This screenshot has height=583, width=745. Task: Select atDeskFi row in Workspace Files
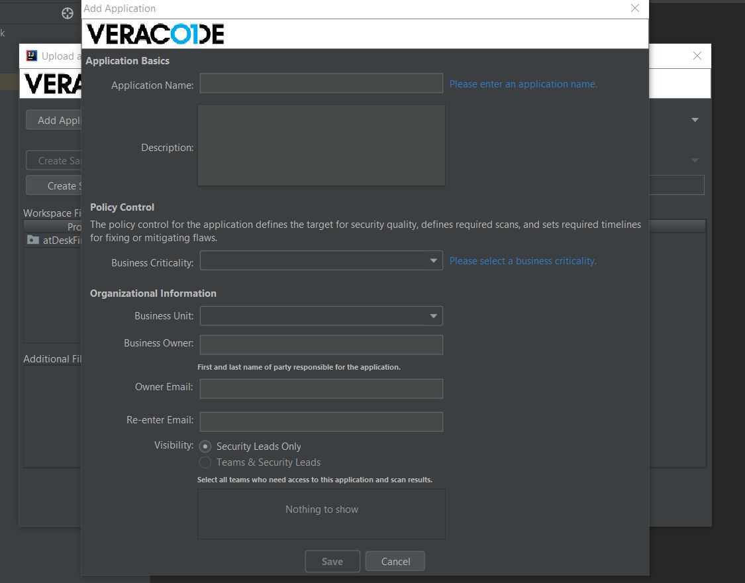click(53, 240)
